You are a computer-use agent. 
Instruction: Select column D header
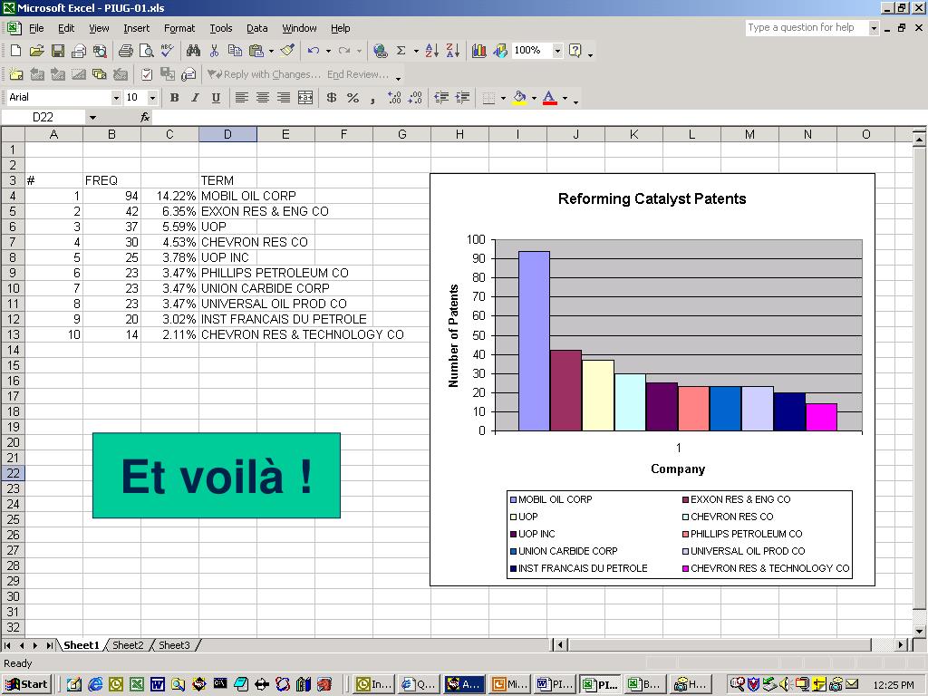click(227, 134)
